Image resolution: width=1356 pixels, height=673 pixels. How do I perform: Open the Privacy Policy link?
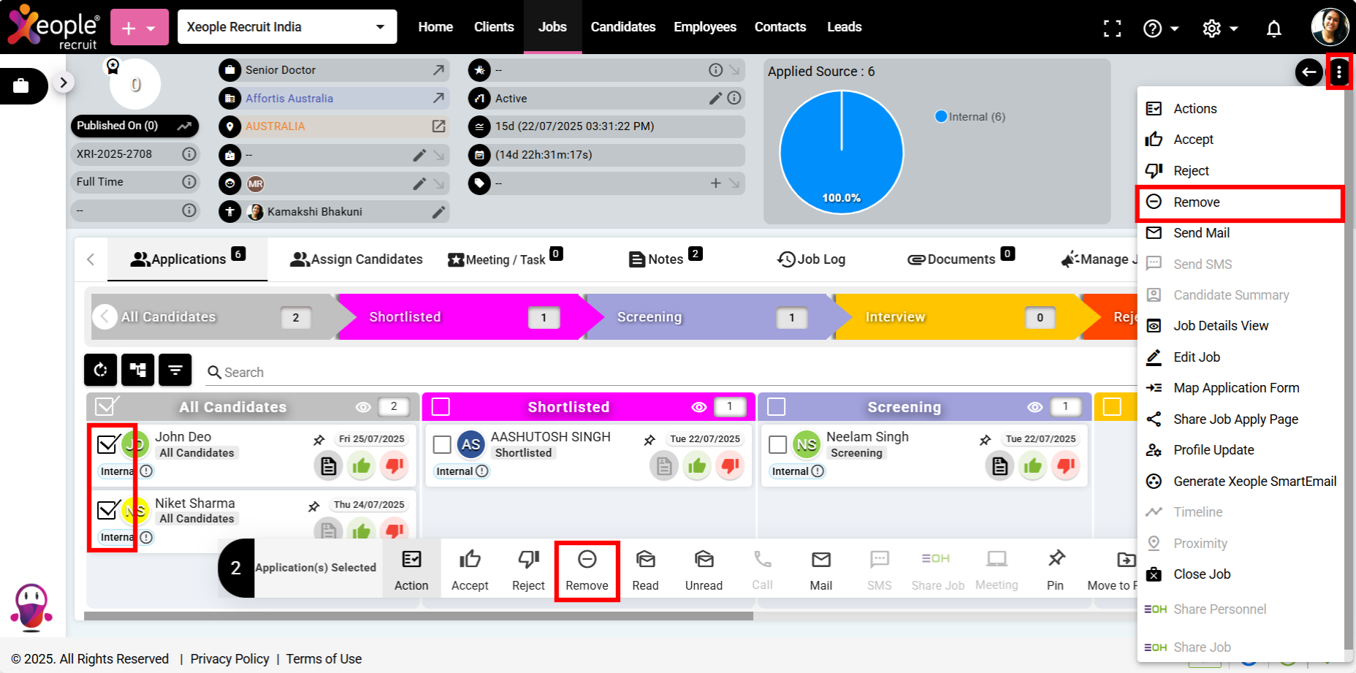(x=229, y=659)
